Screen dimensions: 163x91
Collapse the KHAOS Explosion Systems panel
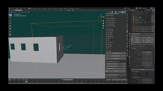tap(106, 13)
